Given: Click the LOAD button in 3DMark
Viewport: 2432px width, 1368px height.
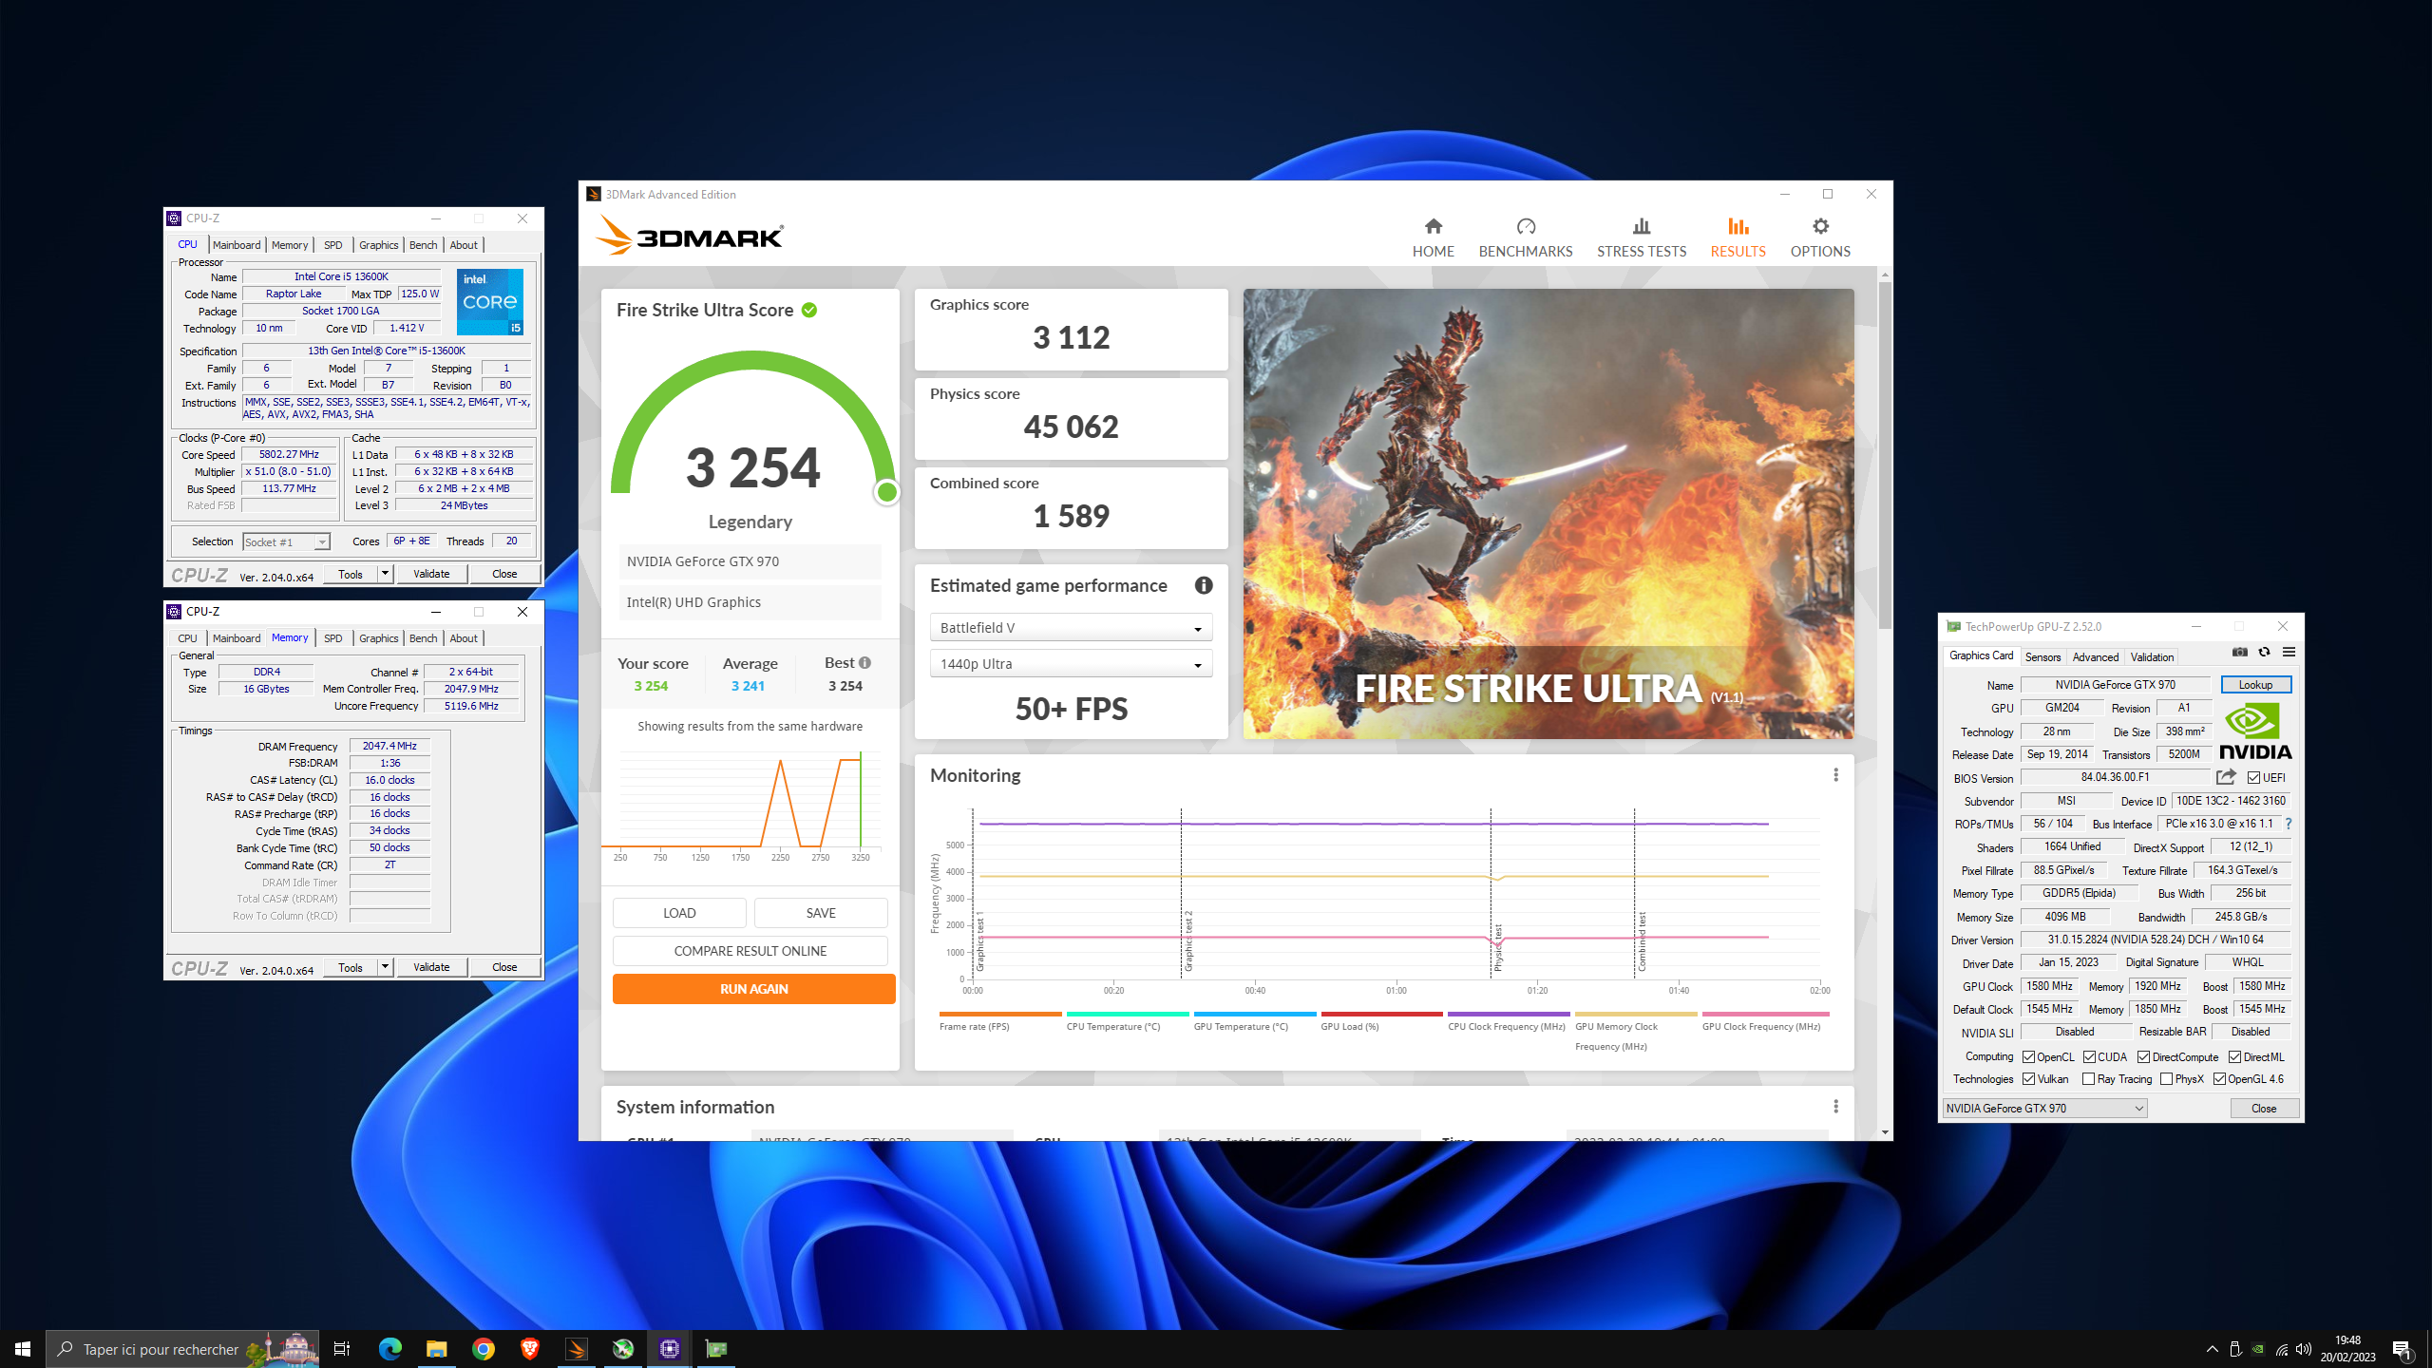Looking at the screenshot, I should point(679,913).
